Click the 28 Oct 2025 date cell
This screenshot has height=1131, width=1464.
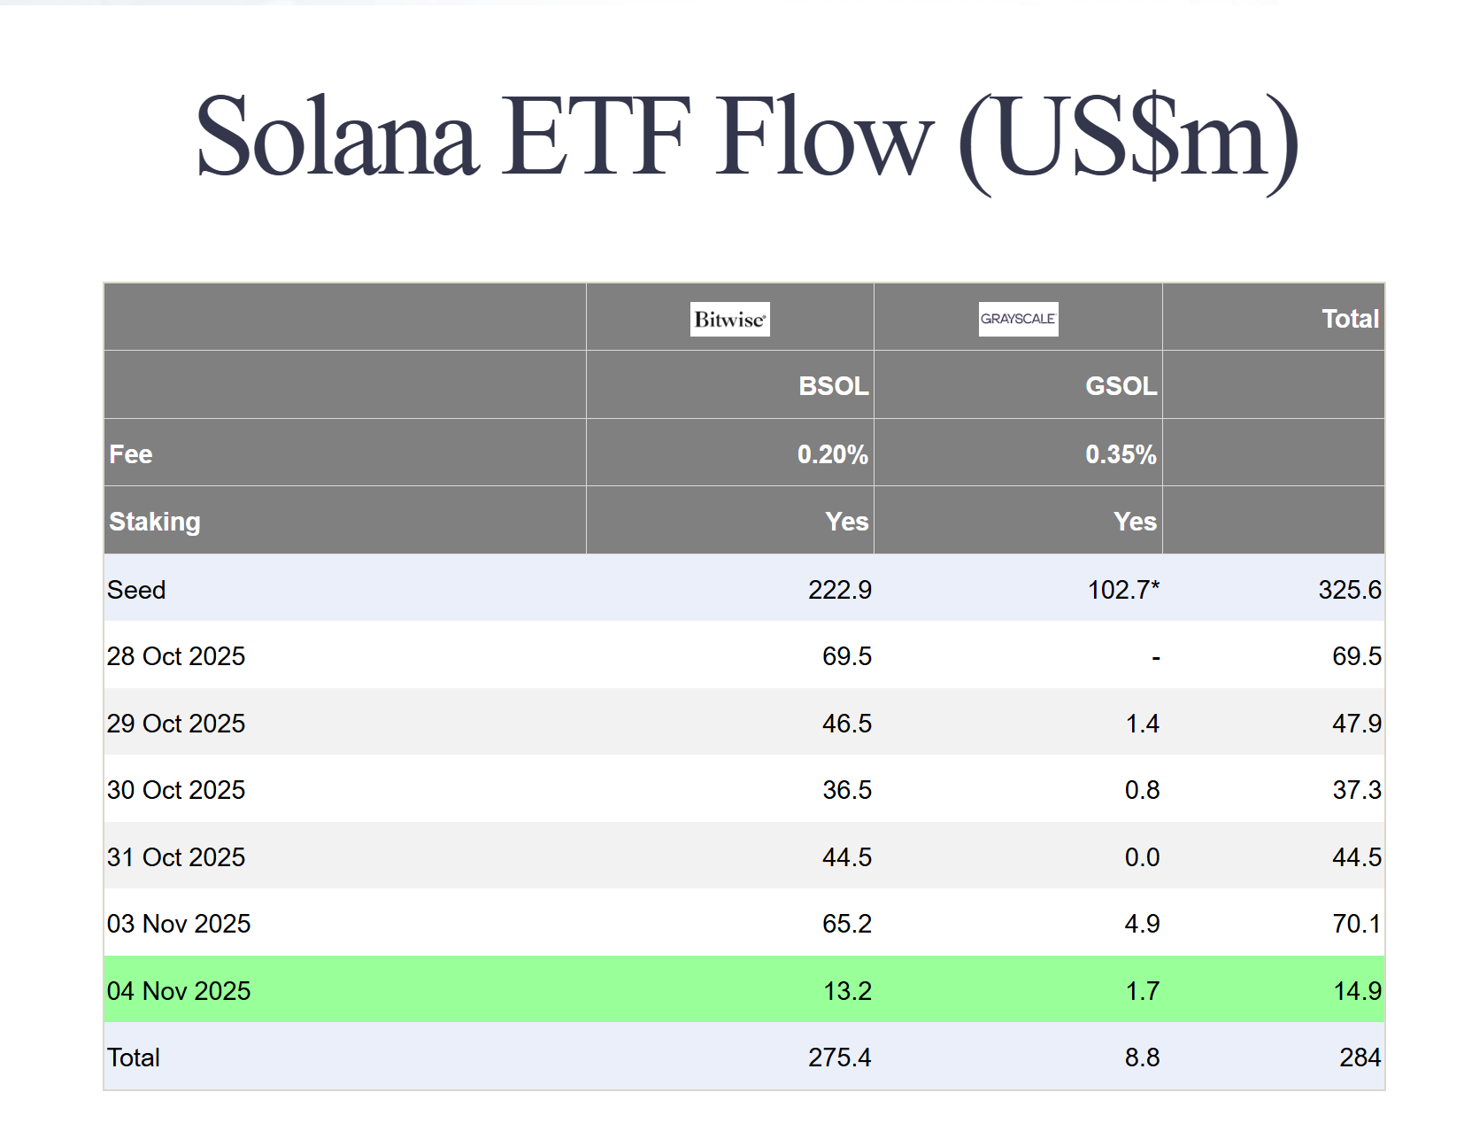(176, 656)
